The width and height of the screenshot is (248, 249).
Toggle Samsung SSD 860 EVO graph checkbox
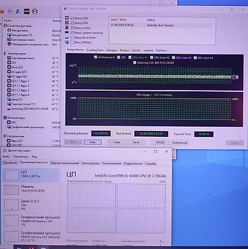click(135, 62)
